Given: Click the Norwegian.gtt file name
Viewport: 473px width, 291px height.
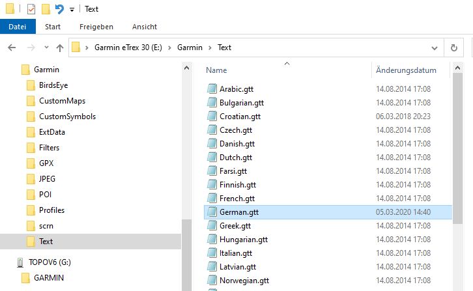Looking at the screenshot, I should pyautogui.click(x=244, y=281).
